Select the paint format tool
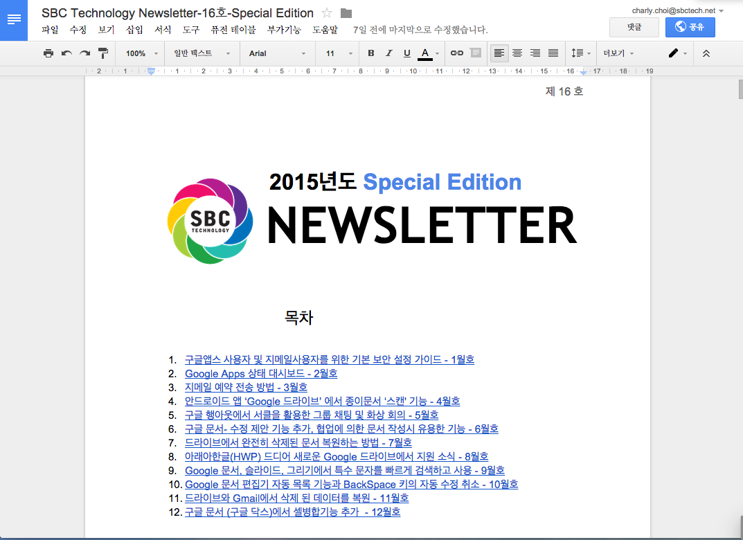The image size is (743, 540). tap(102, 53)
